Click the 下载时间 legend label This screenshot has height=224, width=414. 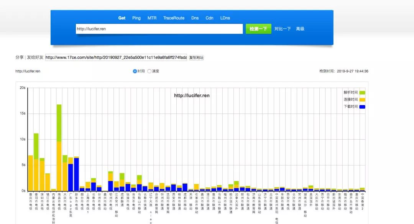coord(351,107)
